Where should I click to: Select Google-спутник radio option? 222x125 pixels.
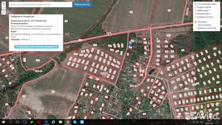pos(196,17)
